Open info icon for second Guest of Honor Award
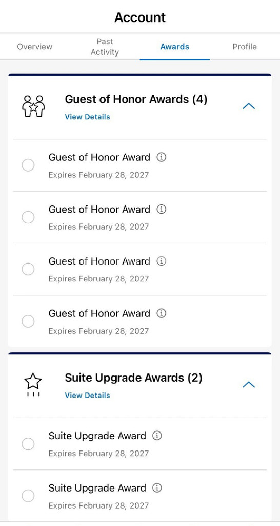The width and height of the screenshot is (280, 526). coord(162,210)
